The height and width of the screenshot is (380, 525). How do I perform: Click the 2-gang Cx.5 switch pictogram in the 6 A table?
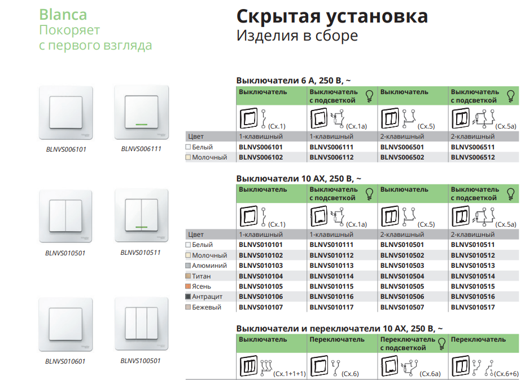pyautogui.click(x=390, y=118)
